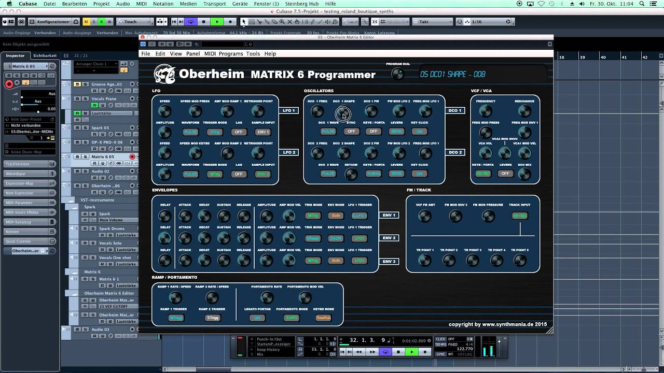
Task: Open the Datei menu
Action: click(x=50, y=4)
